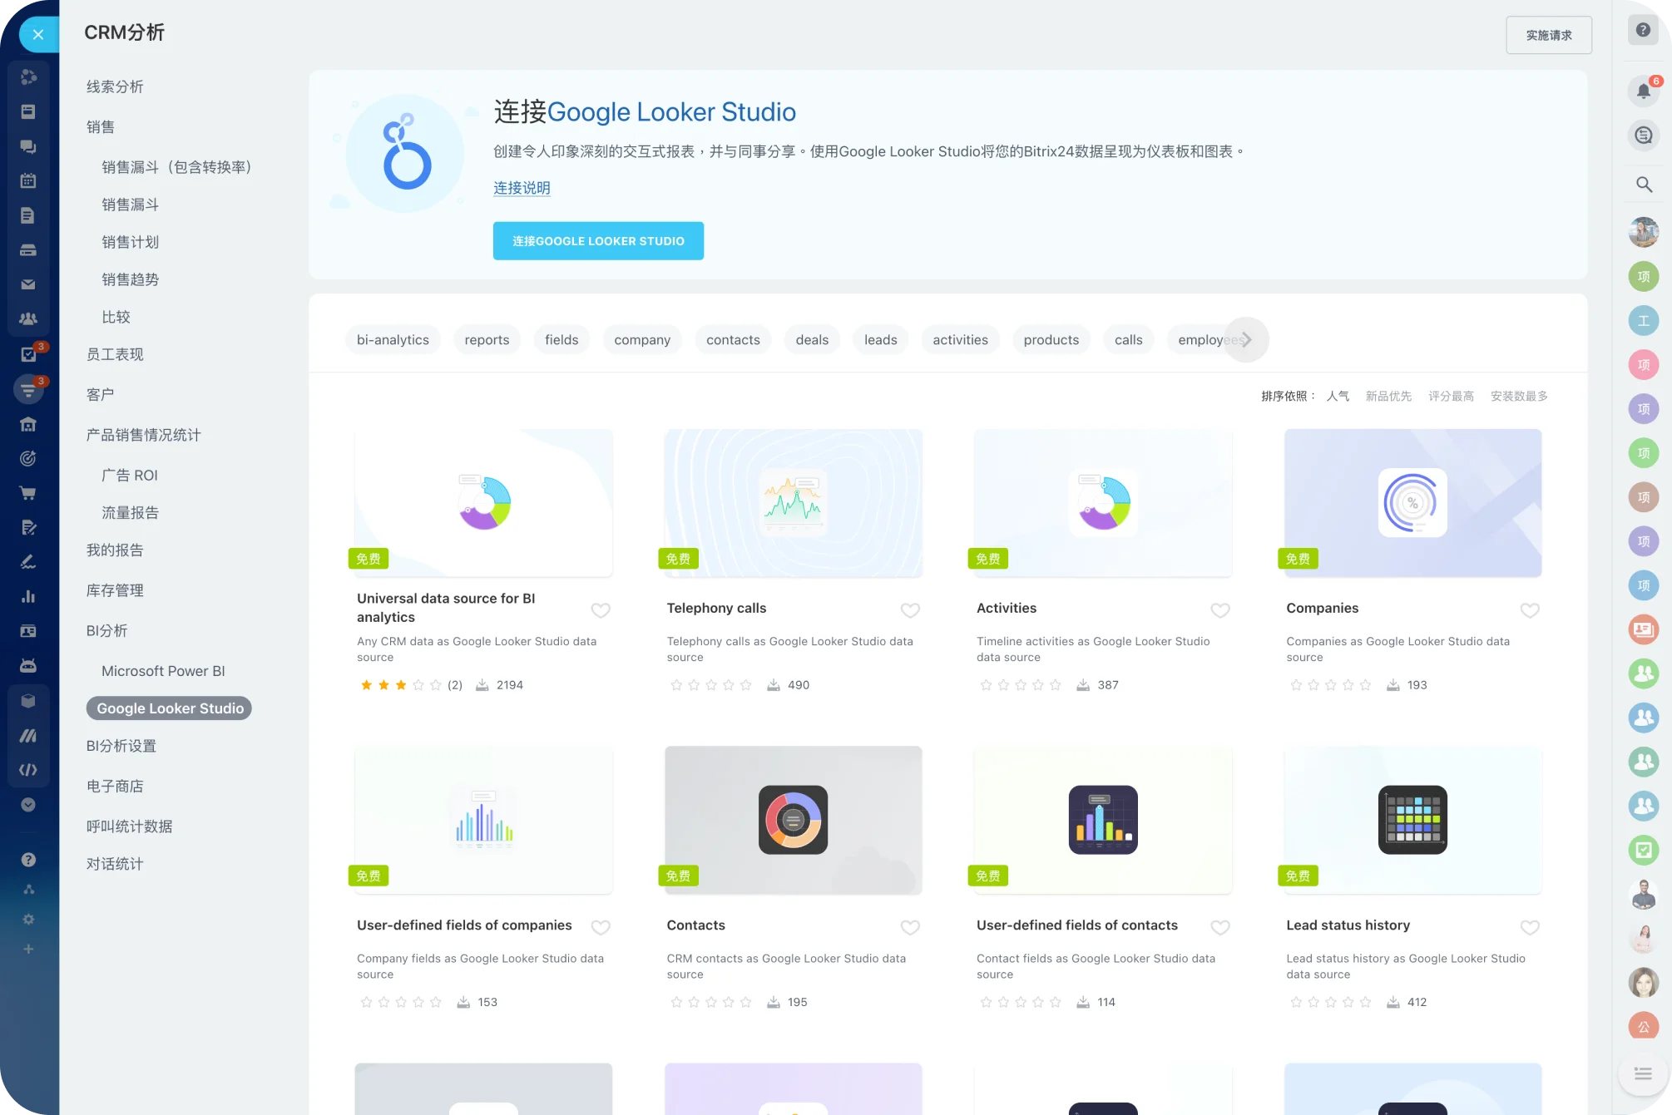Viewport: 1672px width, 1115px height.
Task: Click the 连接GOOGLE LOOKER STUDIO button
Action: [598, 241]
